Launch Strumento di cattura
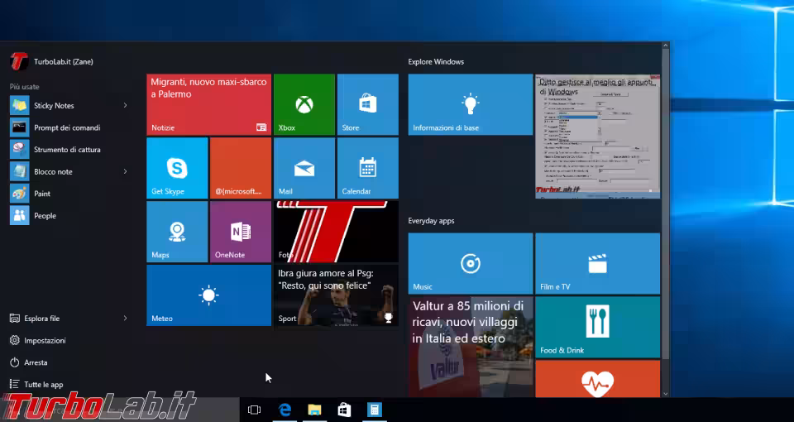The height and width of the screenshot is (422, 794). coord(69,150)
